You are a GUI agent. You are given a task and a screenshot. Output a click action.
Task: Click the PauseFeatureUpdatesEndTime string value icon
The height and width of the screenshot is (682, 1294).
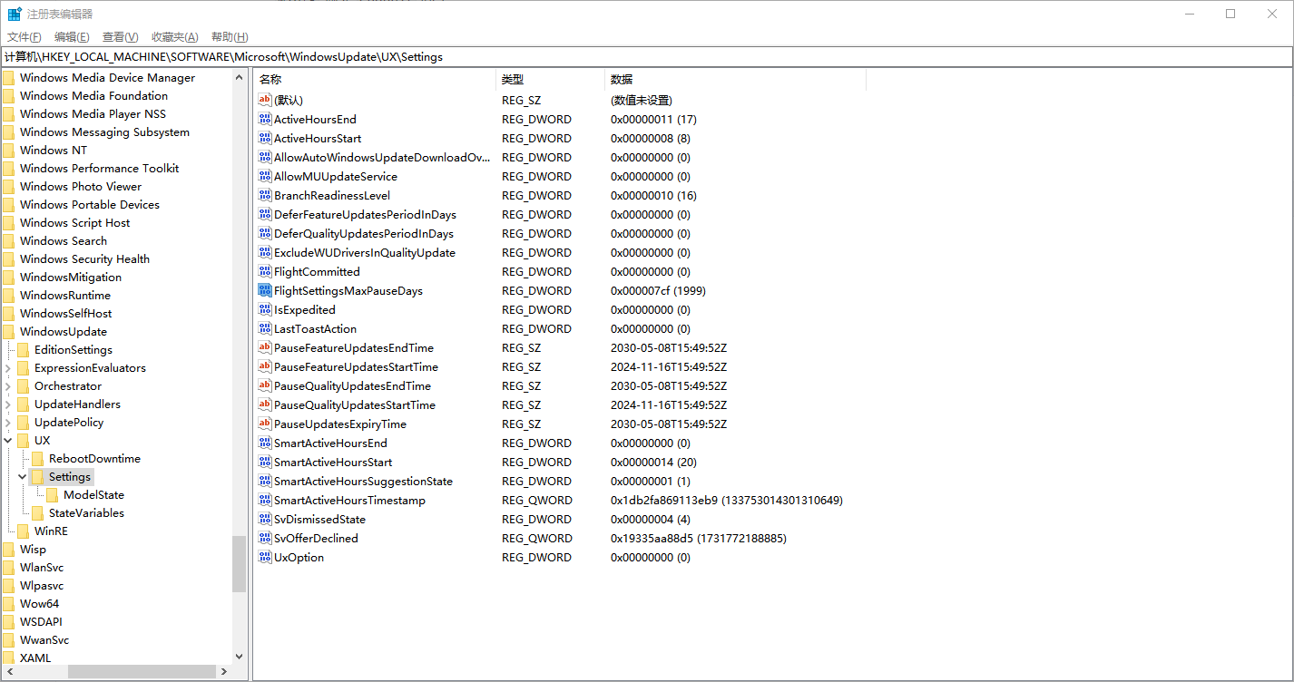tap(265, 348)
